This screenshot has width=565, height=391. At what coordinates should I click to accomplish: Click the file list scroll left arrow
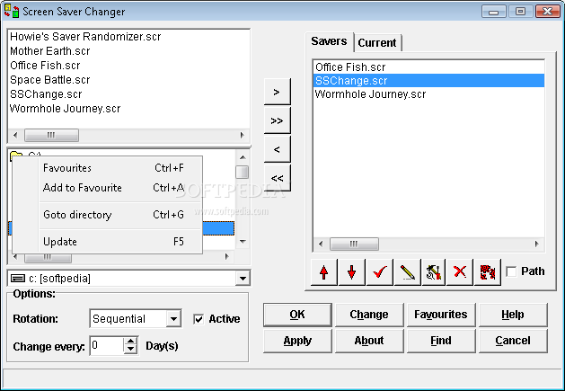[x=15, y=135]
